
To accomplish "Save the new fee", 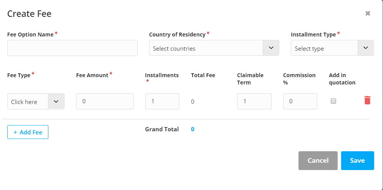I will click(357, 160).
